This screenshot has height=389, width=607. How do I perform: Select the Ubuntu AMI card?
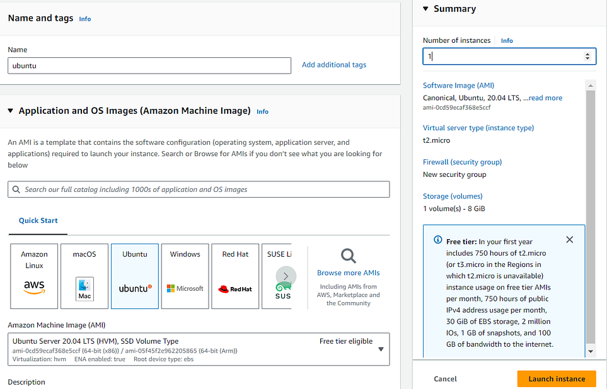pos(135,276)
